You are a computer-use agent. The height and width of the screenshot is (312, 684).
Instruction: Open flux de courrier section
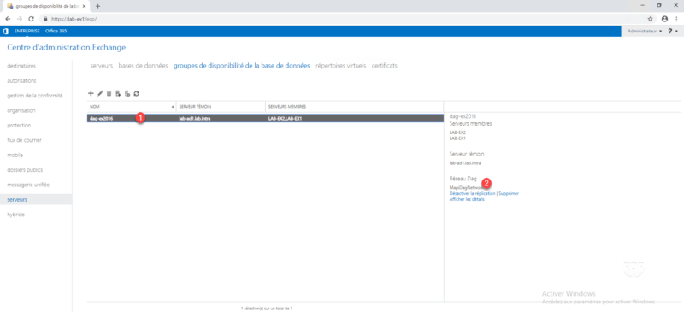25,140
